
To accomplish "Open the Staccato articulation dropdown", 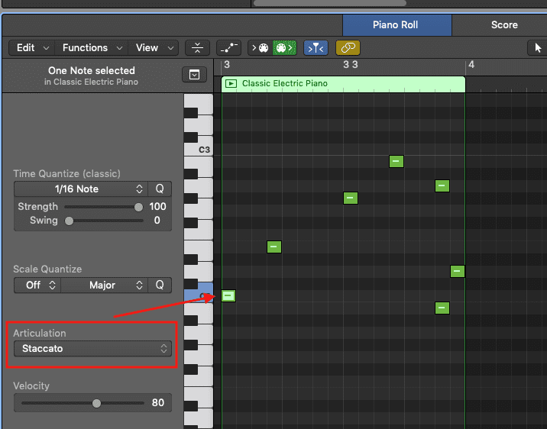I will pos(92,348).
